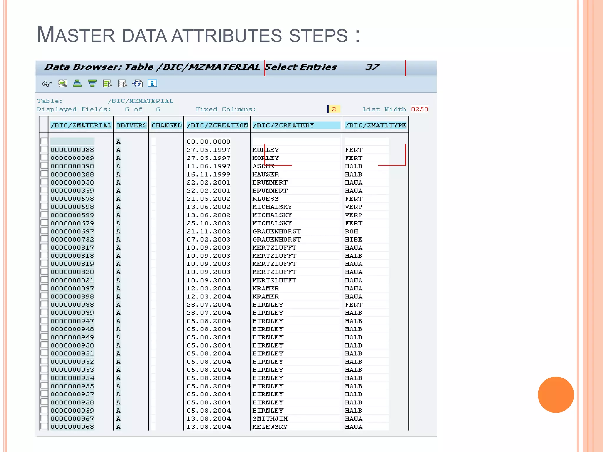This screenshot has width=603, height=452.
Task: Click the date 13.08.2004 in row 0000000967
Action: click(x=208, y=419)
